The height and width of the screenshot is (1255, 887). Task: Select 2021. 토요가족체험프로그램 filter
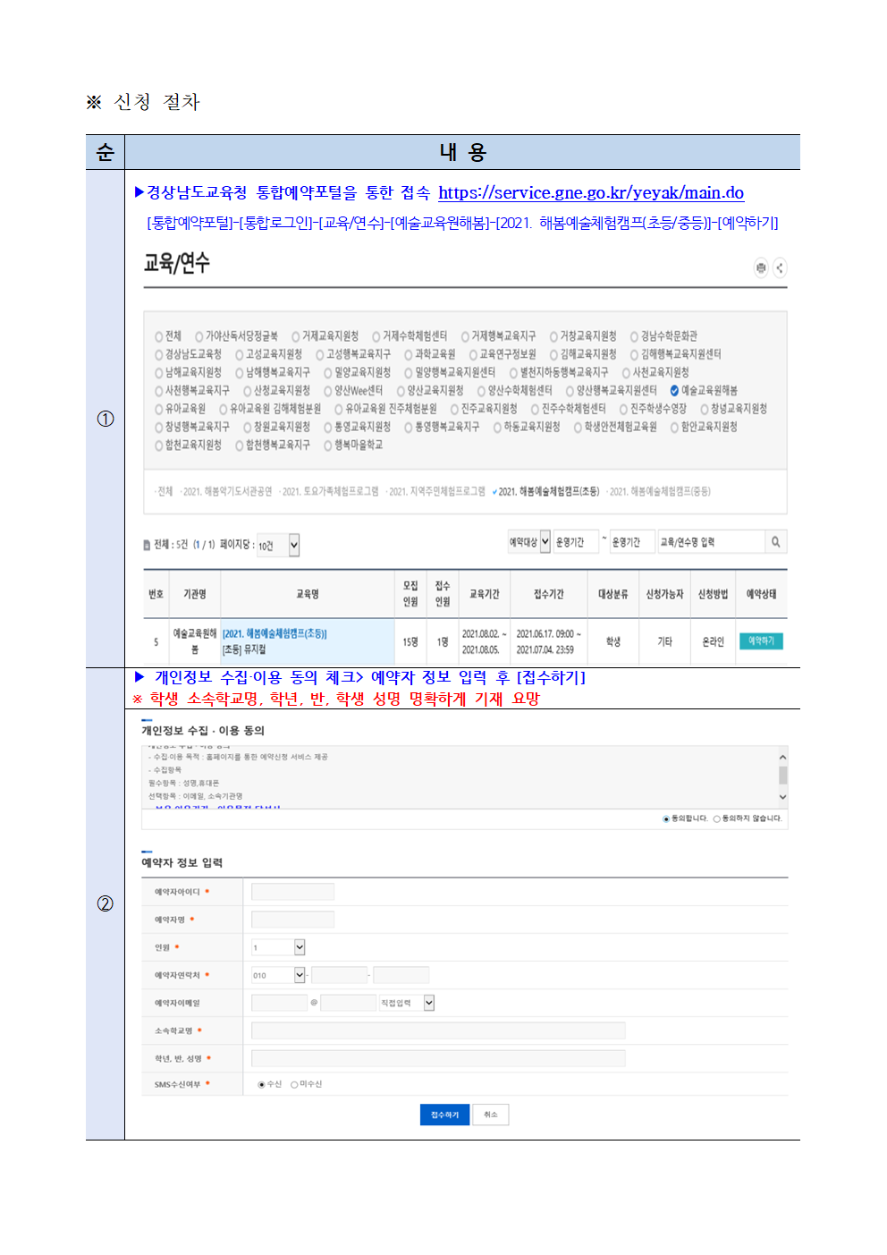[328, 491]
